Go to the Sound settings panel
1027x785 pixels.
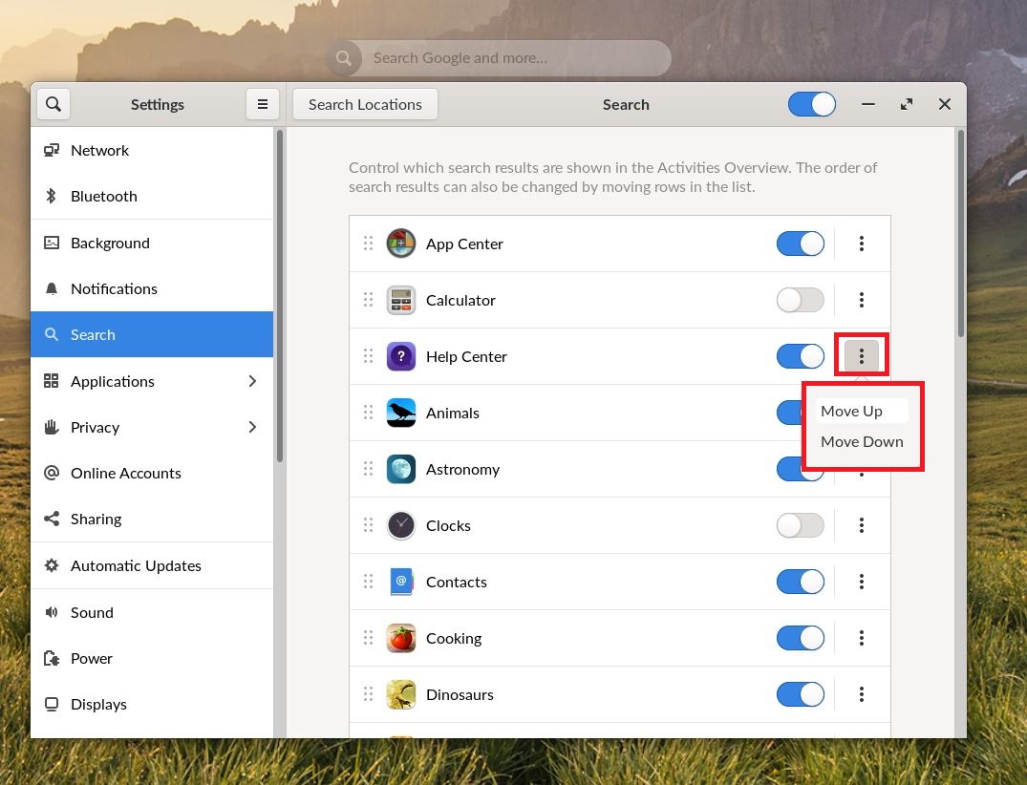tap(152, 612)
